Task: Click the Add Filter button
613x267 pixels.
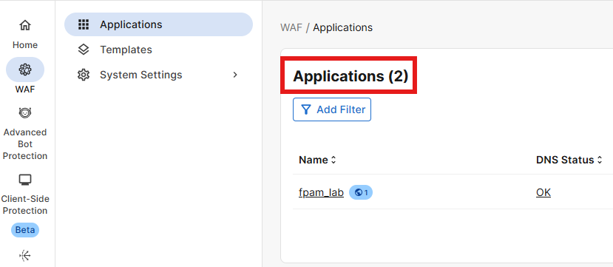Action: pos(332,109)
